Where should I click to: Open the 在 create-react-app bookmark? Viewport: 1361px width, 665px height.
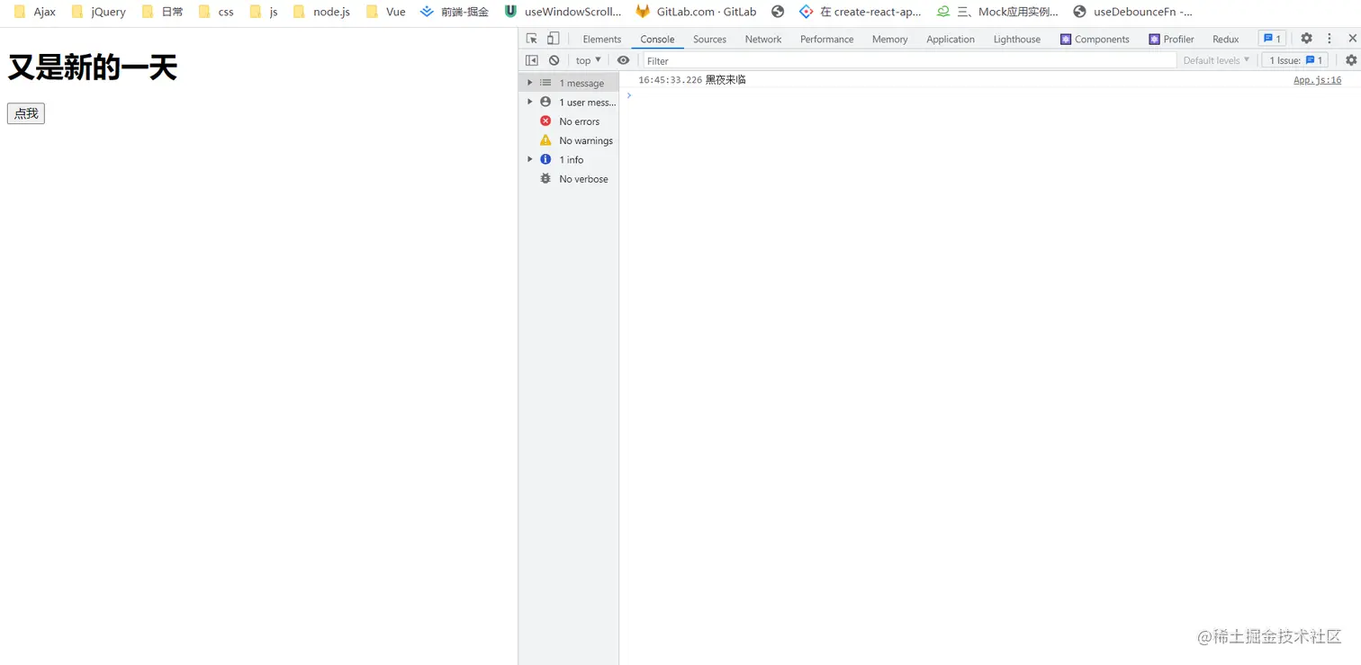(861, 12)
